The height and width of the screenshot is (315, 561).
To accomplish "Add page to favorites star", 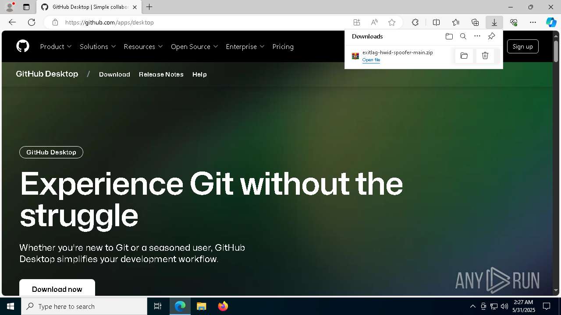I will point(392,22).
